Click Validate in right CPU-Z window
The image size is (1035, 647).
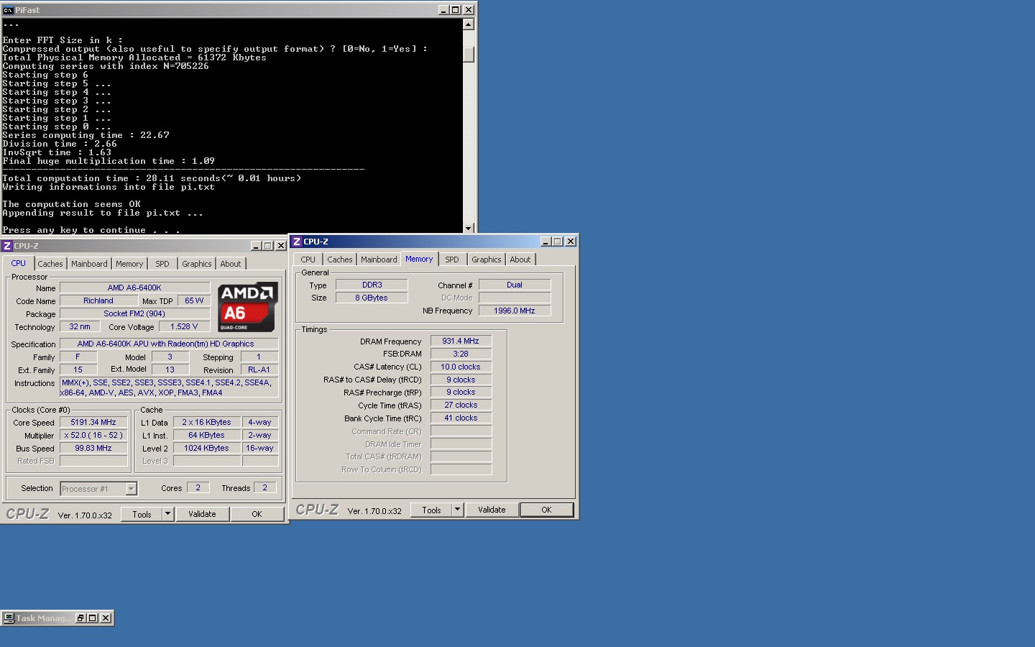492,510
